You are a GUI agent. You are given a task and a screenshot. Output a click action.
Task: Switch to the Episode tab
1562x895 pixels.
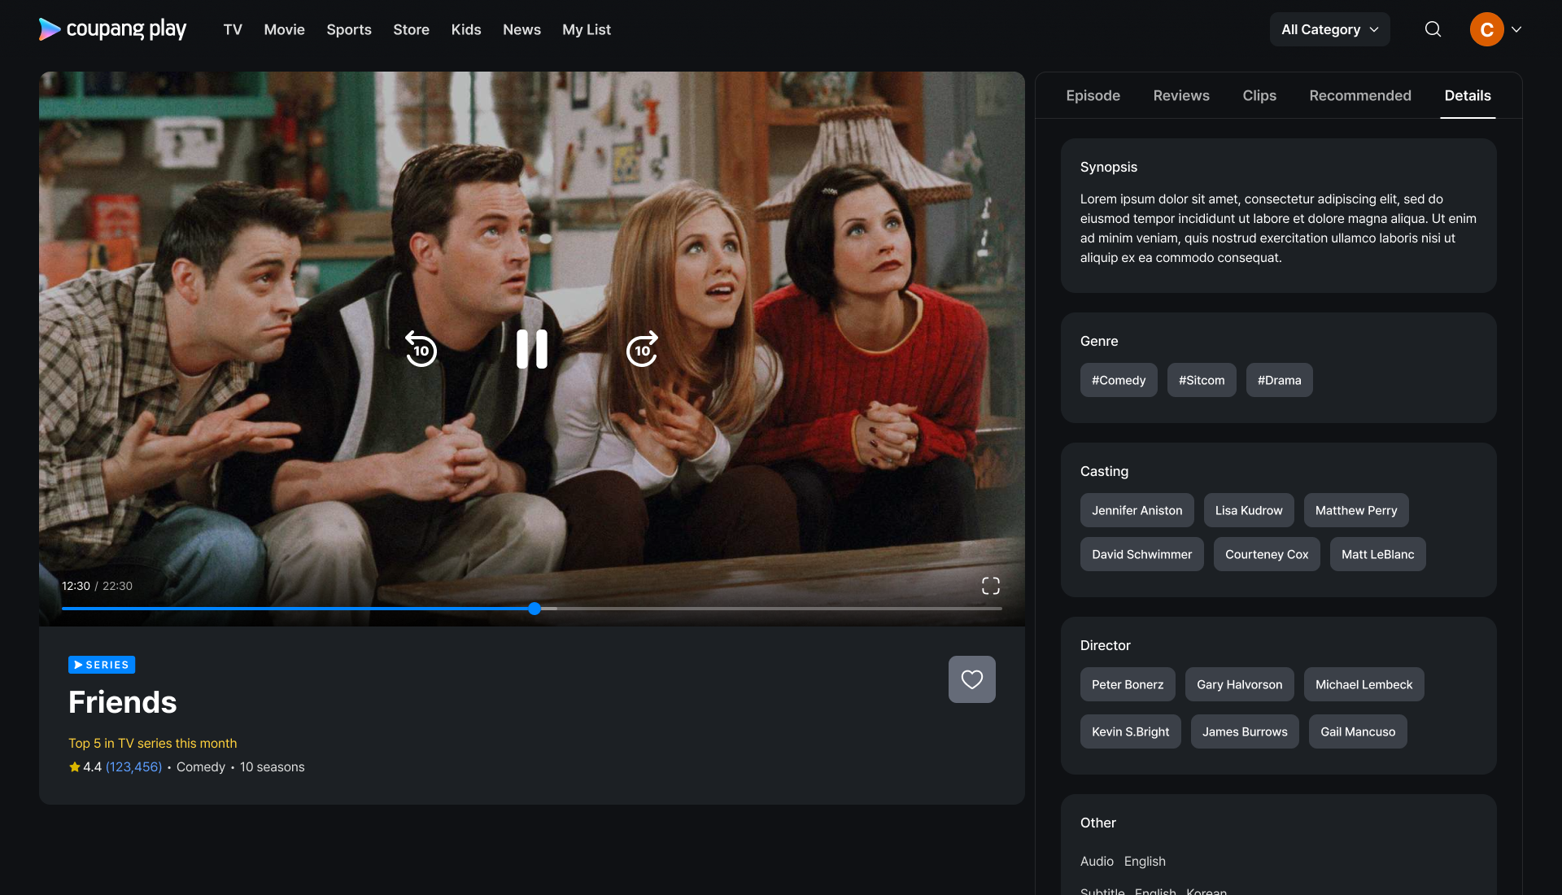pos(1093,95)
